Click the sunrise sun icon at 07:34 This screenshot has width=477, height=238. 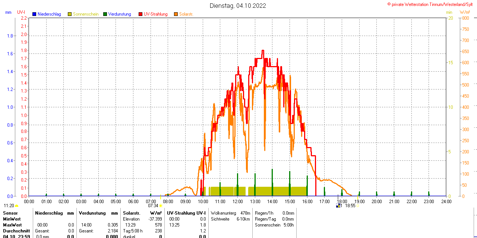[161, 206]
